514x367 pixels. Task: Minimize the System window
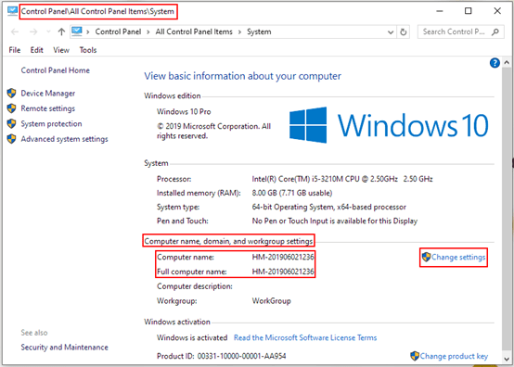[440, 11]
